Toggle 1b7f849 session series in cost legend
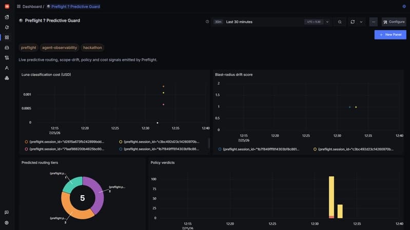Viewport: 410px width, 230px height. click(x=159, y=149)
